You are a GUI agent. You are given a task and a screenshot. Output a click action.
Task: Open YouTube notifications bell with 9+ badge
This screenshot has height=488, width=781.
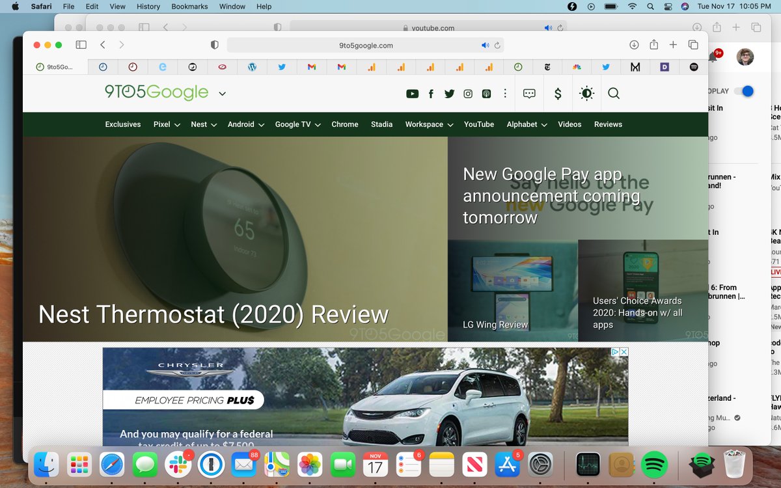pos(714,56)
